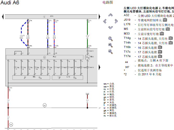Click the 'T14h/10' connector label
Image resolution: width=174 pixels, height=130 pixels.
click(x=91, y=67)
